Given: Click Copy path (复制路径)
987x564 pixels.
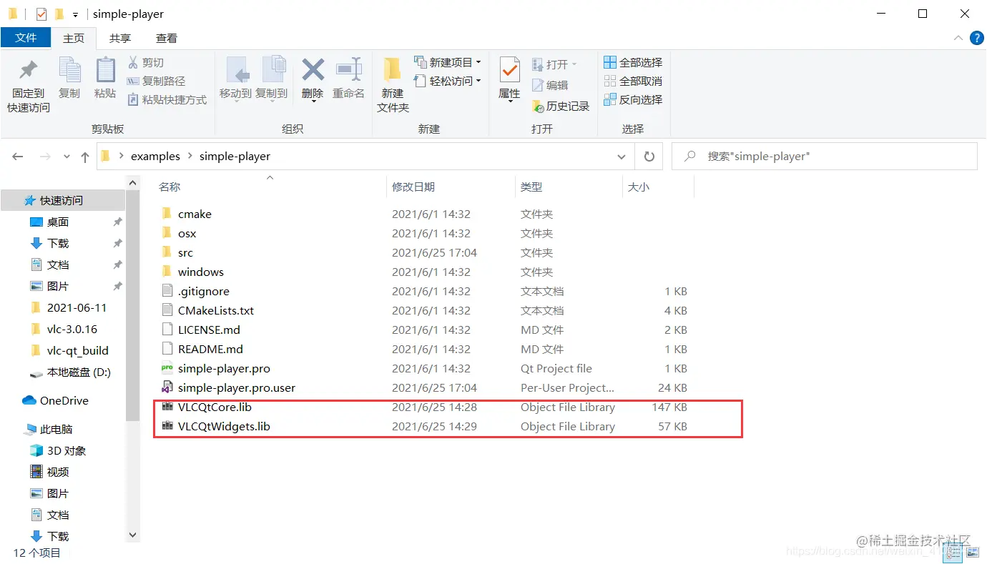Looking at the screenshot, I should pos(156,81).
